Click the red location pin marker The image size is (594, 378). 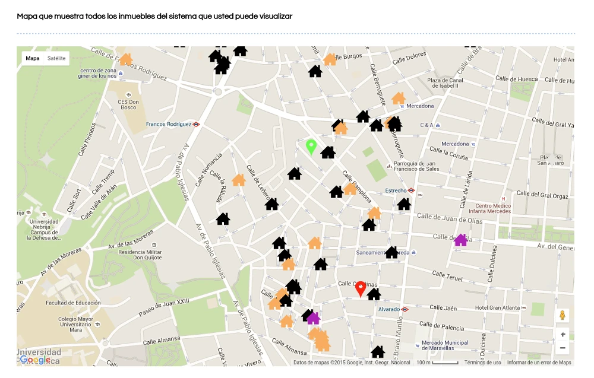[x=361, y=290]
